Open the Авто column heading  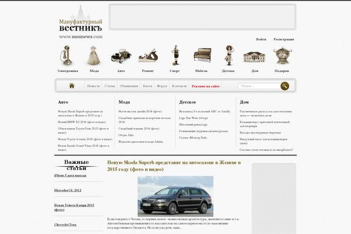tap(63, 102)
